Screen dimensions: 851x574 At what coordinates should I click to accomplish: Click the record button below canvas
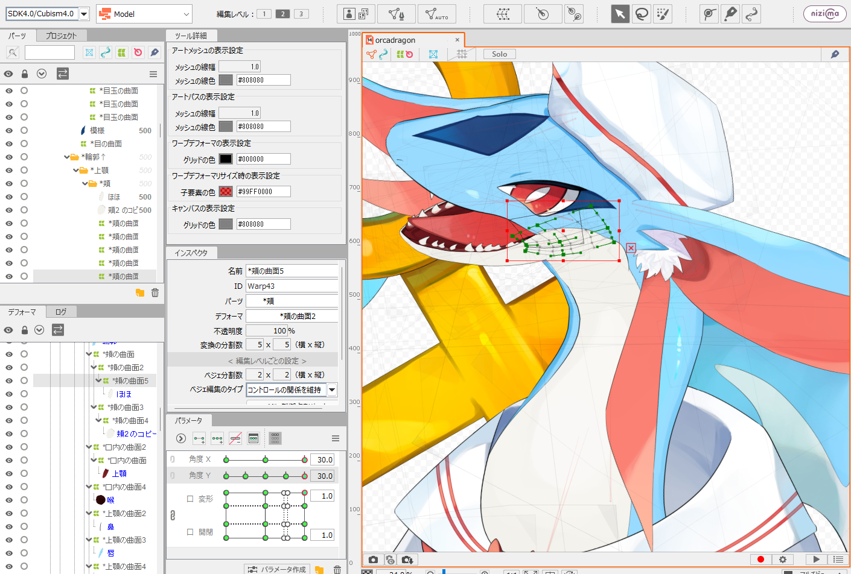click(760, 560)
